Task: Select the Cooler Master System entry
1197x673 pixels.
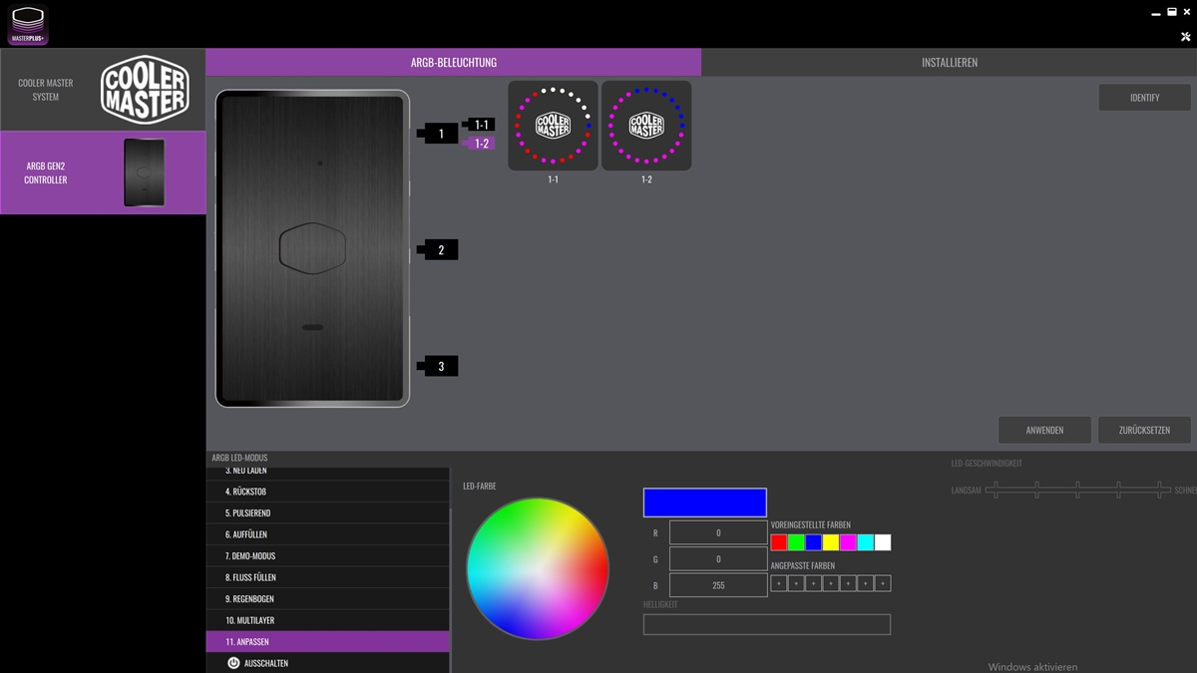Action: (x=103, y=90)
